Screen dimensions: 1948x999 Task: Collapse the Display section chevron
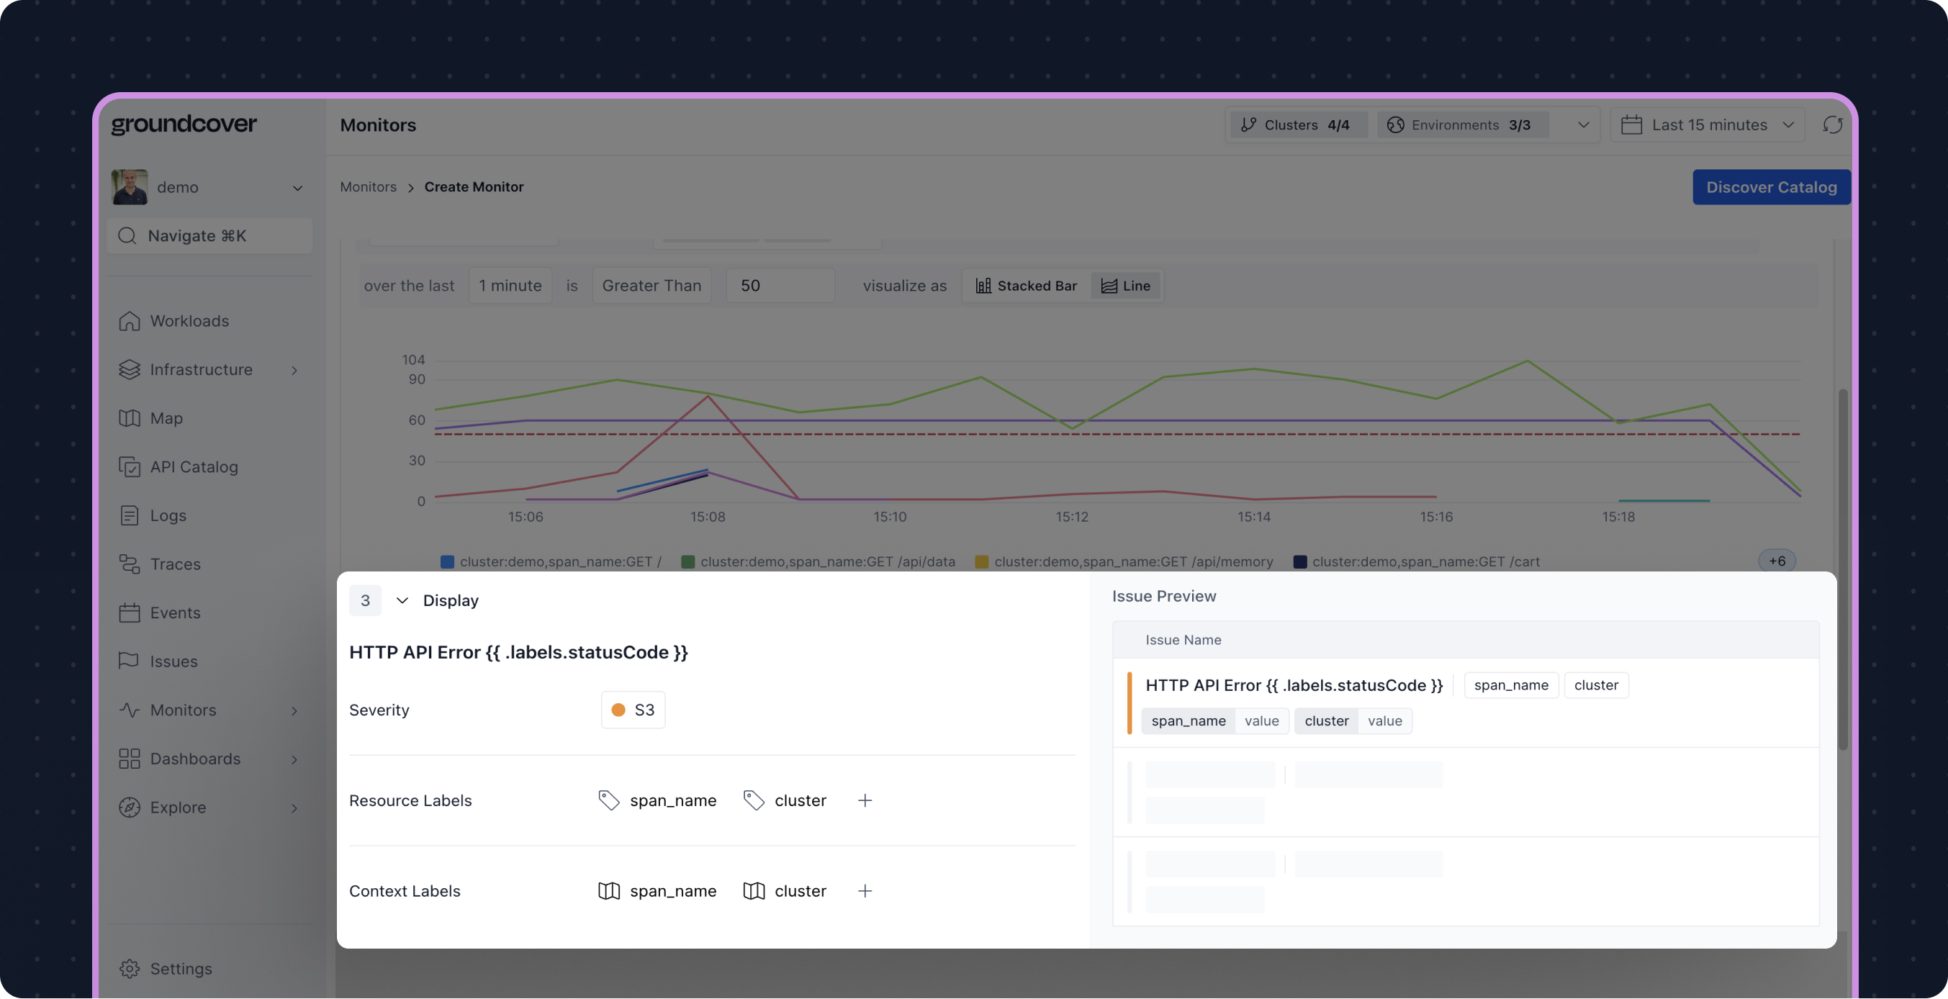coord(402,600)
